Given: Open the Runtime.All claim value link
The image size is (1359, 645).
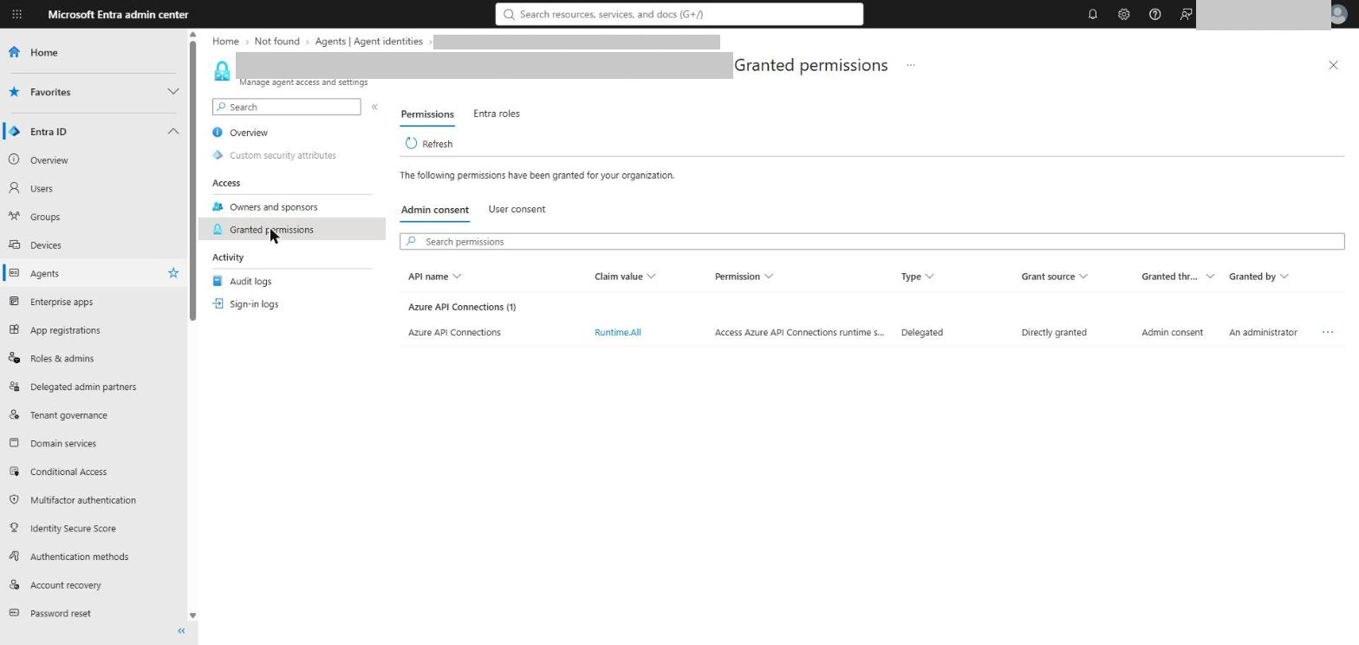Looking at the screenshot, I should click(618, 332).
